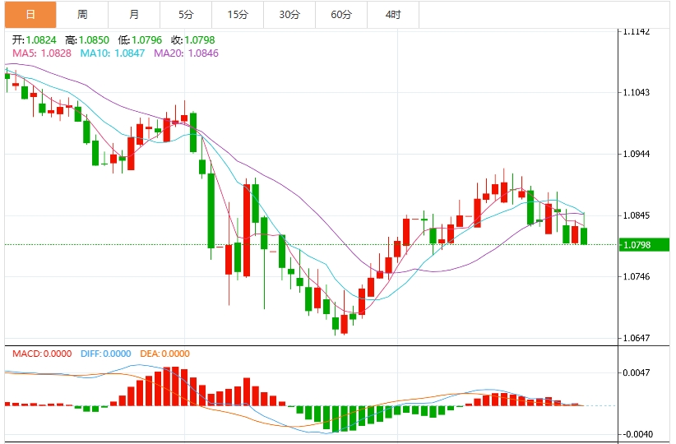Click the last green candlestick on the right
This screenshot has height=444, width=676.
click(x=584, y=236)
